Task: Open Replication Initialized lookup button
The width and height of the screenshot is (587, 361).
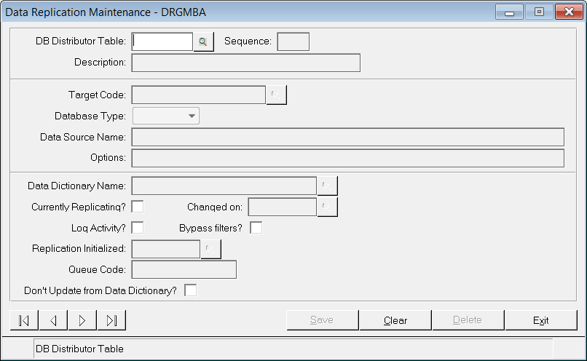Action: 210,249
